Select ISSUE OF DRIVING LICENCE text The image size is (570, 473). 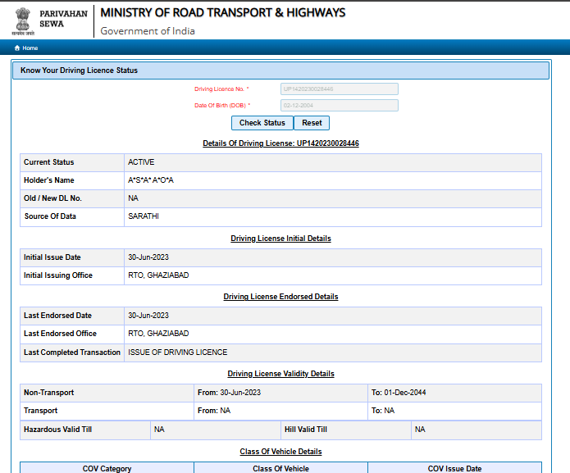[178, 352]
